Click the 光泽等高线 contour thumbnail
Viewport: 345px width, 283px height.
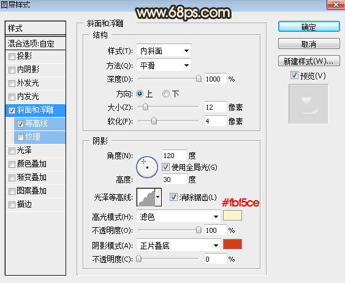point(146,197)
